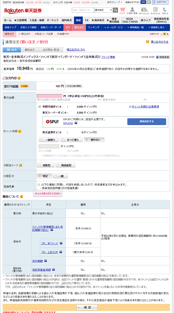Screen dimensions: 174x313
Task: Open 外貨建MMF sub tab
Action: pos(63,34)
